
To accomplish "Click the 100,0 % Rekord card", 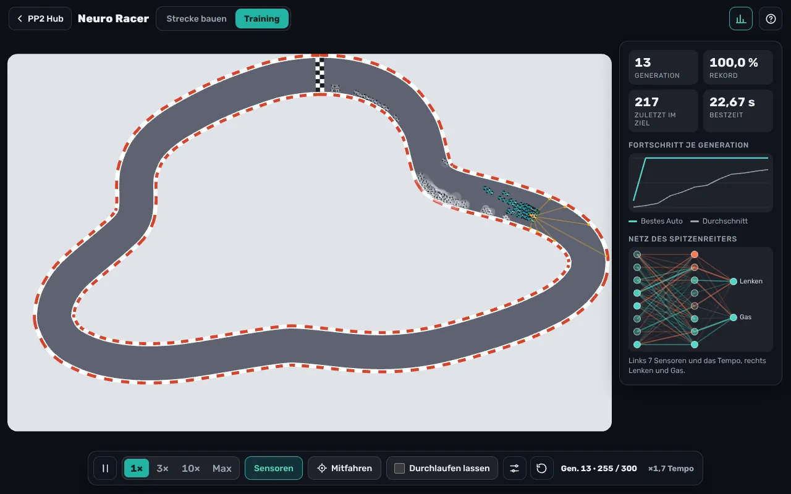I will [x=738, y=67].
